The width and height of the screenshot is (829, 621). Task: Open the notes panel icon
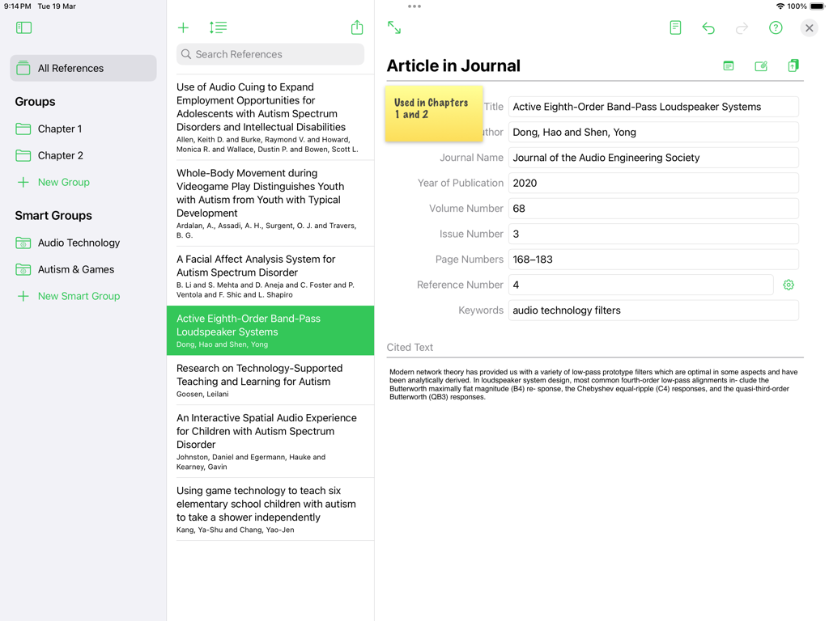675,27
